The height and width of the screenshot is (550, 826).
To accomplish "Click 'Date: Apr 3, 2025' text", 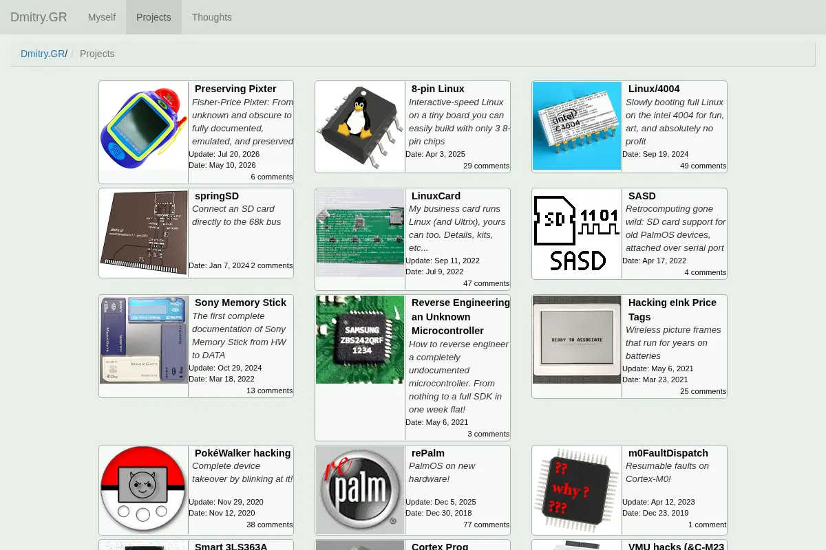I will (x=436, y=154).
